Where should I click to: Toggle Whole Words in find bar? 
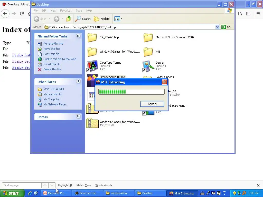(104, 185)
